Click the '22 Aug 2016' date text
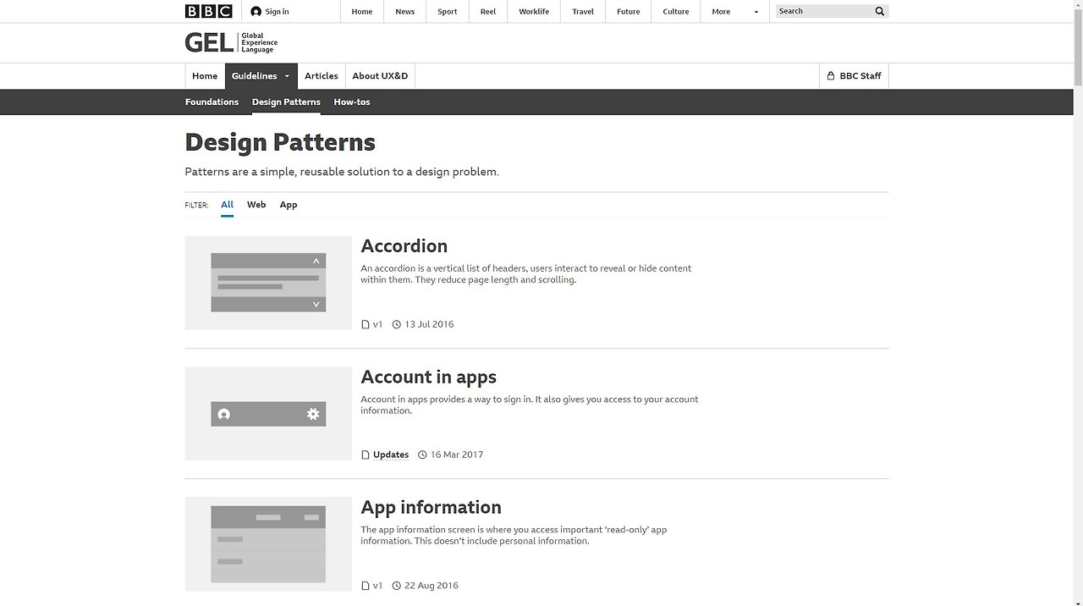Viewport: 1083px width, 606px height. (x=432, y=586)
